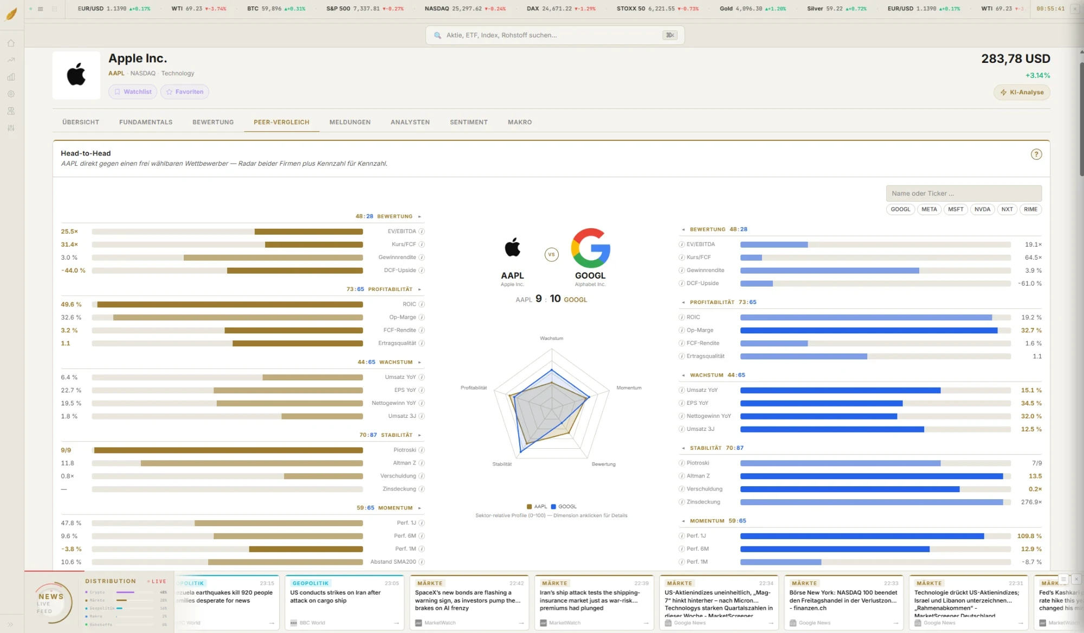Expand AAPL Bewertung section header arrow
The height and width of the screenshot is (633, 1084).
[420, 217]
